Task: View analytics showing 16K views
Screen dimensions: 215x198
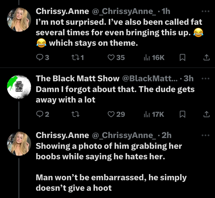Action: tap(147, 58)
